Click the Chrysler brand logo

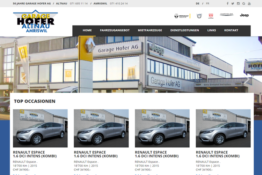227,15
